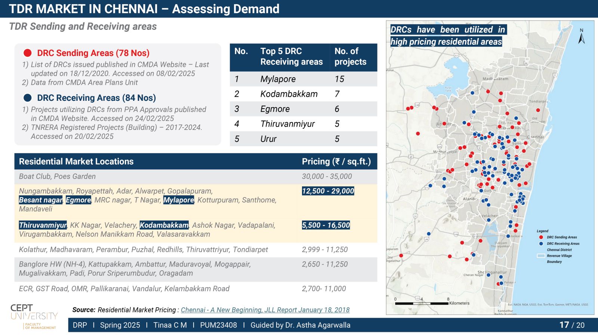Click the north arrow on the map
The image size is (598, 336).
click(582, 37)
